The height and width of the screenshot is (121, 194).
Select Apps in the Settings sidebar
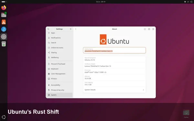pyautogui.click(x=59, y=33)
